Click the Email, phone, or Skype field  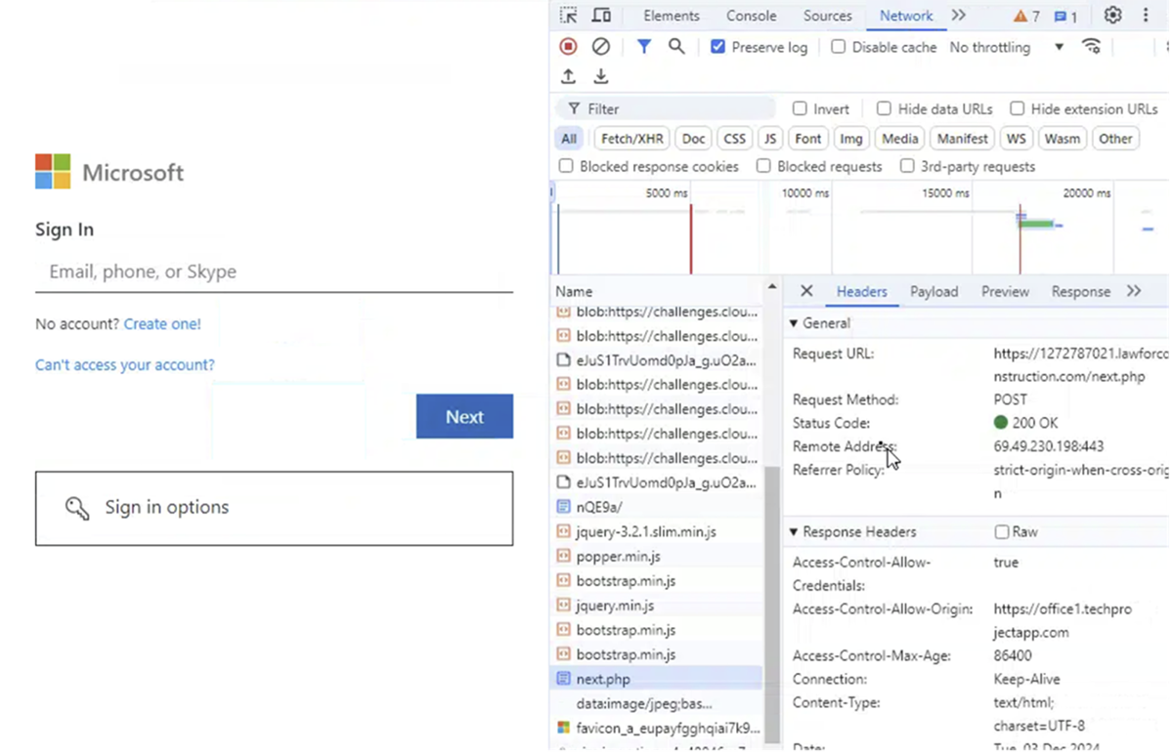tap(274, 272)
